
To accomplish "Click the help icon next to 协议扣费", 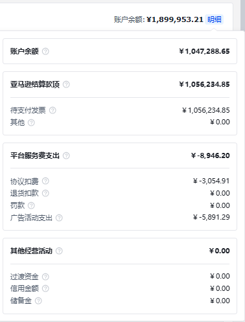I will pos(45,181).
